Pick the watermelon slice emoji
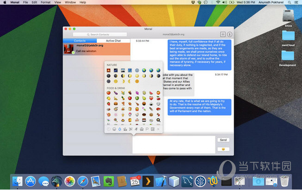Screen dimensions: 302x190 tap(151, 93)
